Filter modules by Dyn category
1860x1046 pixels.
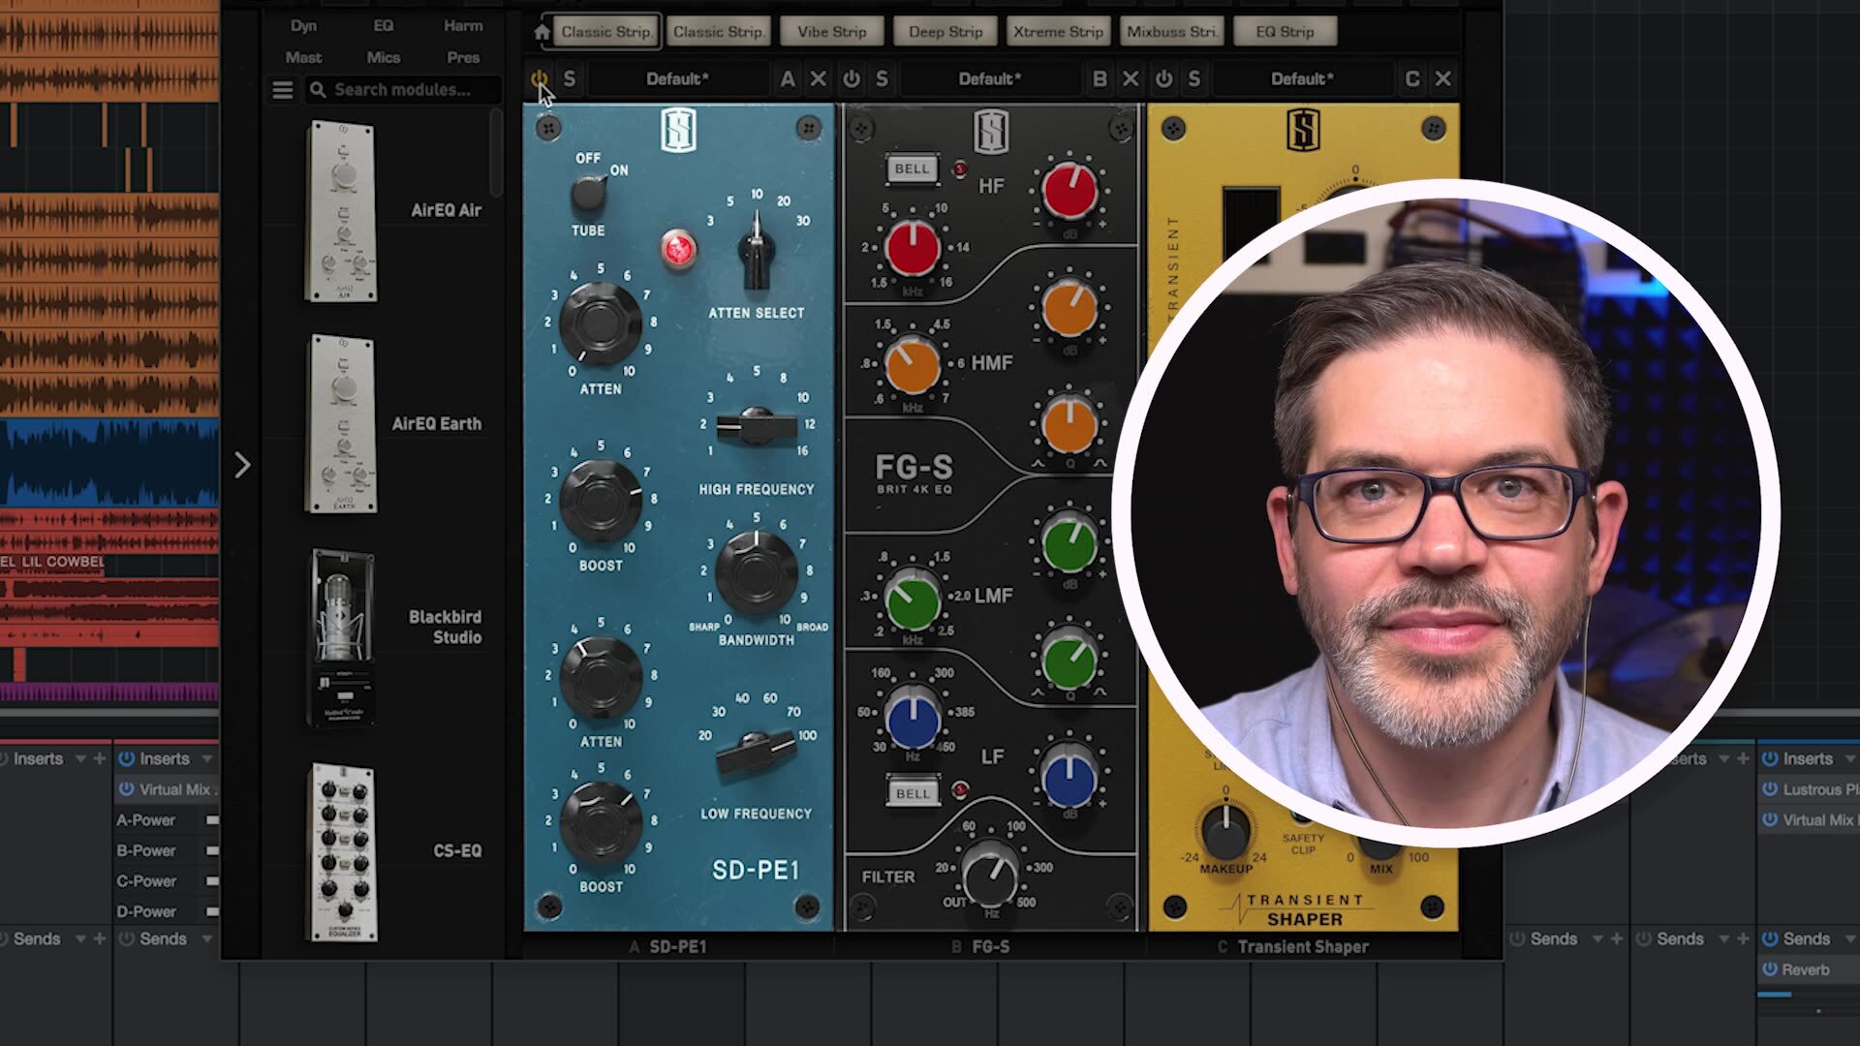click(303, 26)
